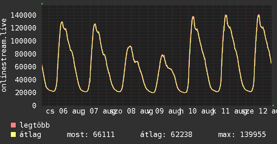This screenshot has height=144, width=277.
Task: Click the 08 aug date label
Action: point(140,112)
